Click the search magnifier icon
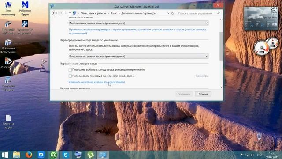 (x=219, y=13)
